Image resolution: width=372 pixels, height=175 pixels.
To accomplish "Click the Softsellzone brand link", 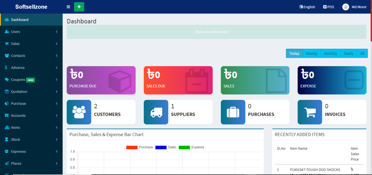I will point(31,7).
